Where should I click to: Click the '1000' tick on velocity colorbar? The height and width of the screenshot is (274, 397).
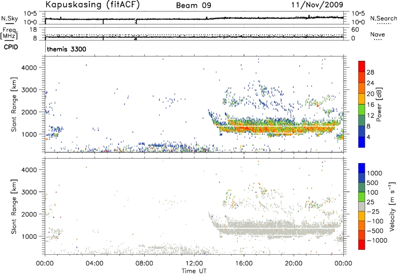click(374, 173)
